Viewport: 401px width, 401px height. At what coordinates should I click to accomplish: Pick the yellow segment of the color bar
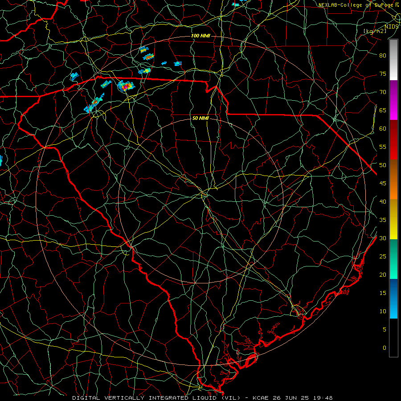393,219
